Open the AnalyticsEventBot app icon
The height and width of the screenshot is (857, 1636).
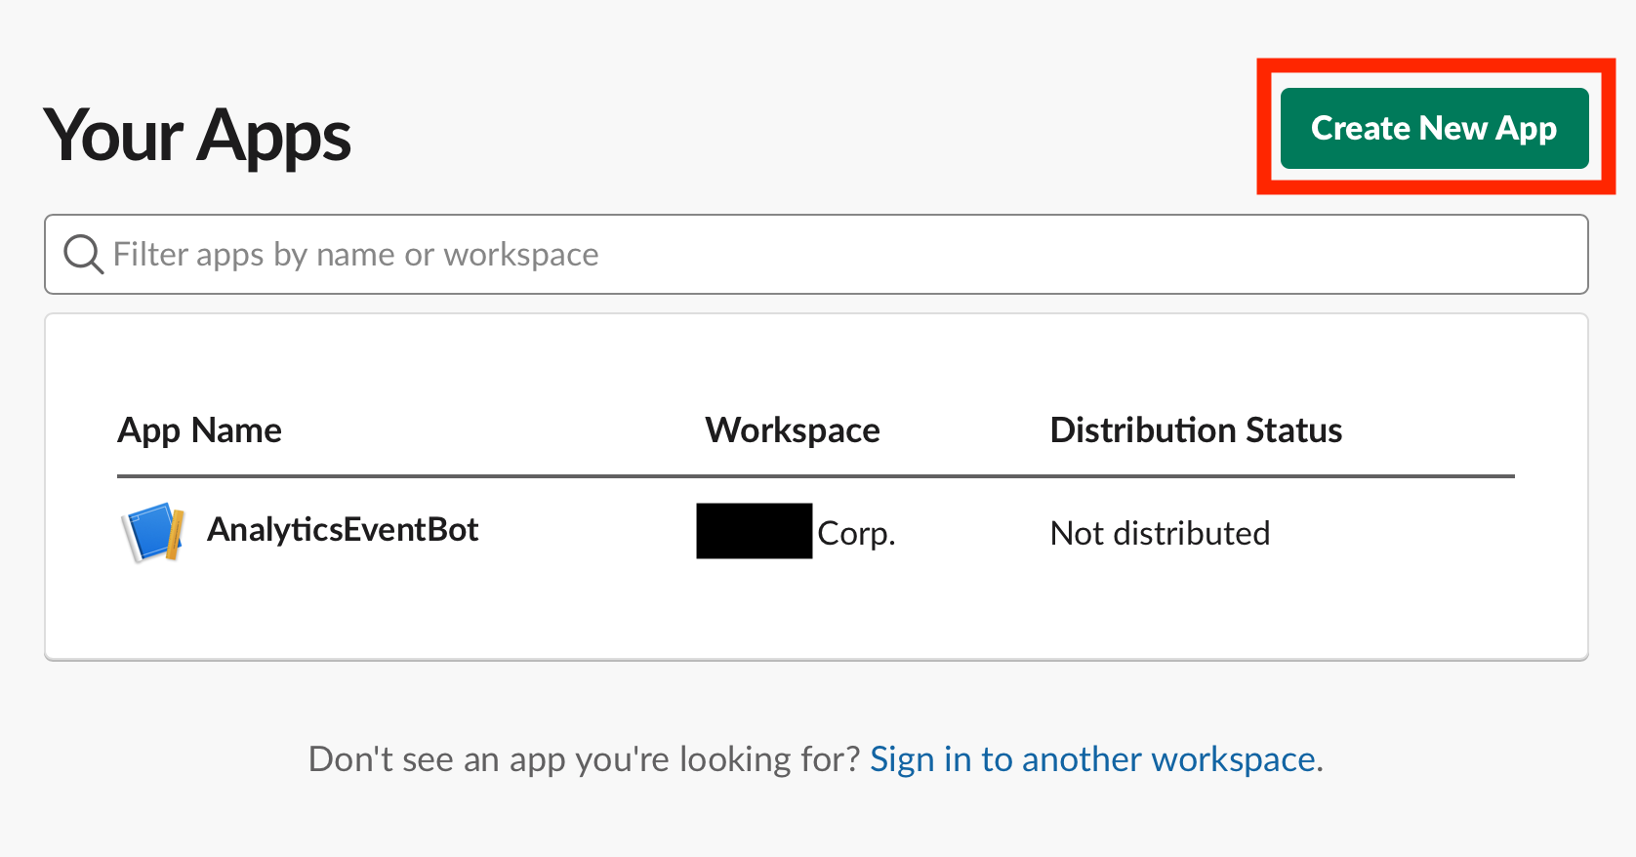[153, 532]
